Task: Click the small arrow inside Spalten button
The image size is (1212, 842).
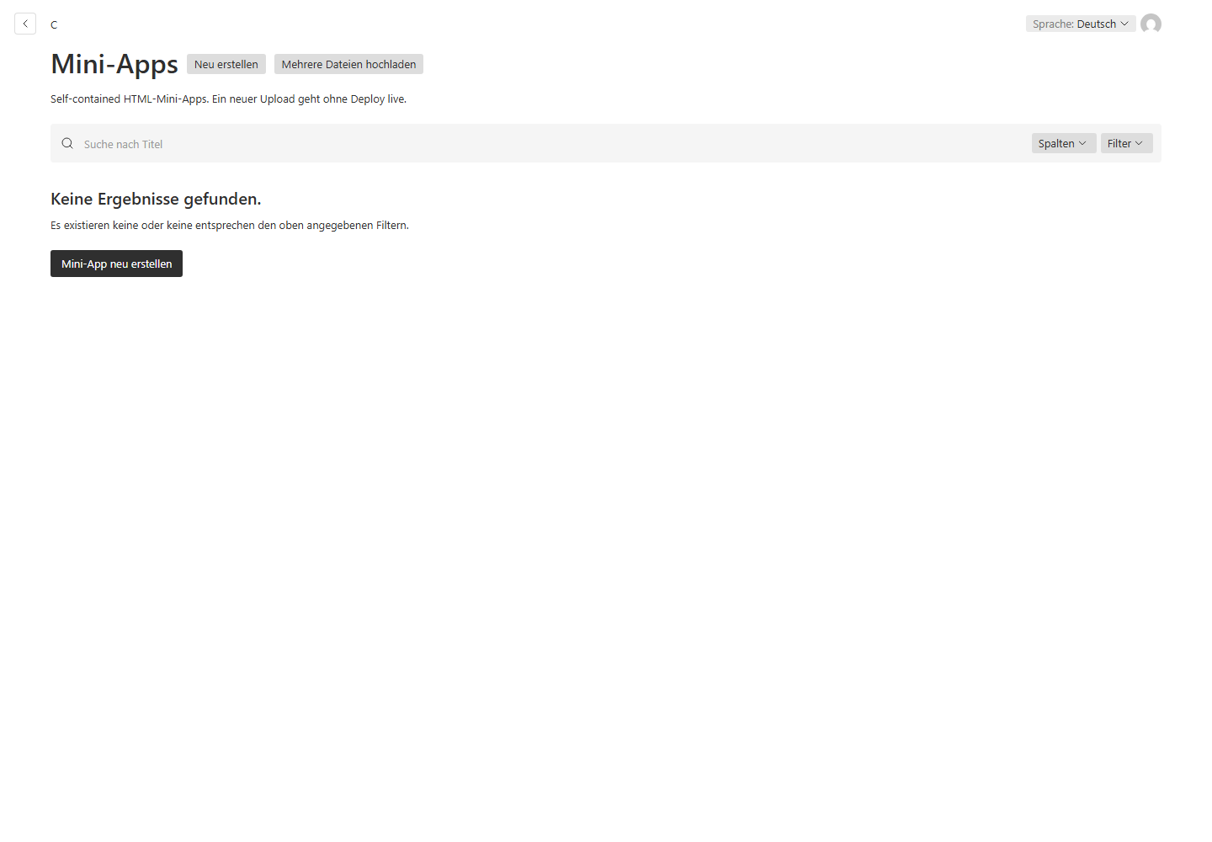Action: (x=1082, y=143)
